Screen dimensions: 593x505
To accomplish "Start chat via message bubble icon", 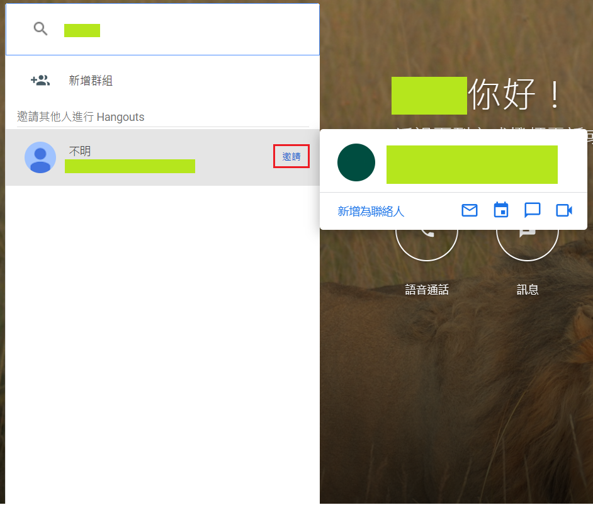I will point(532,210).
